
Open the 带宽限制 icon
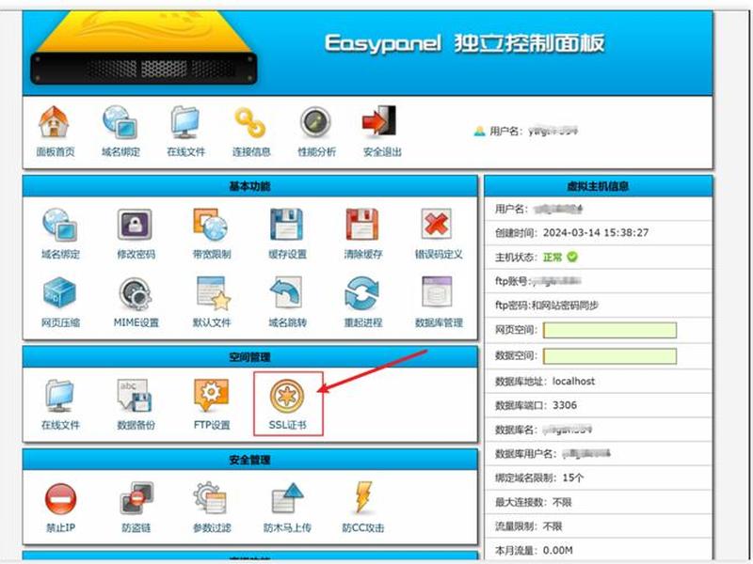211,224
